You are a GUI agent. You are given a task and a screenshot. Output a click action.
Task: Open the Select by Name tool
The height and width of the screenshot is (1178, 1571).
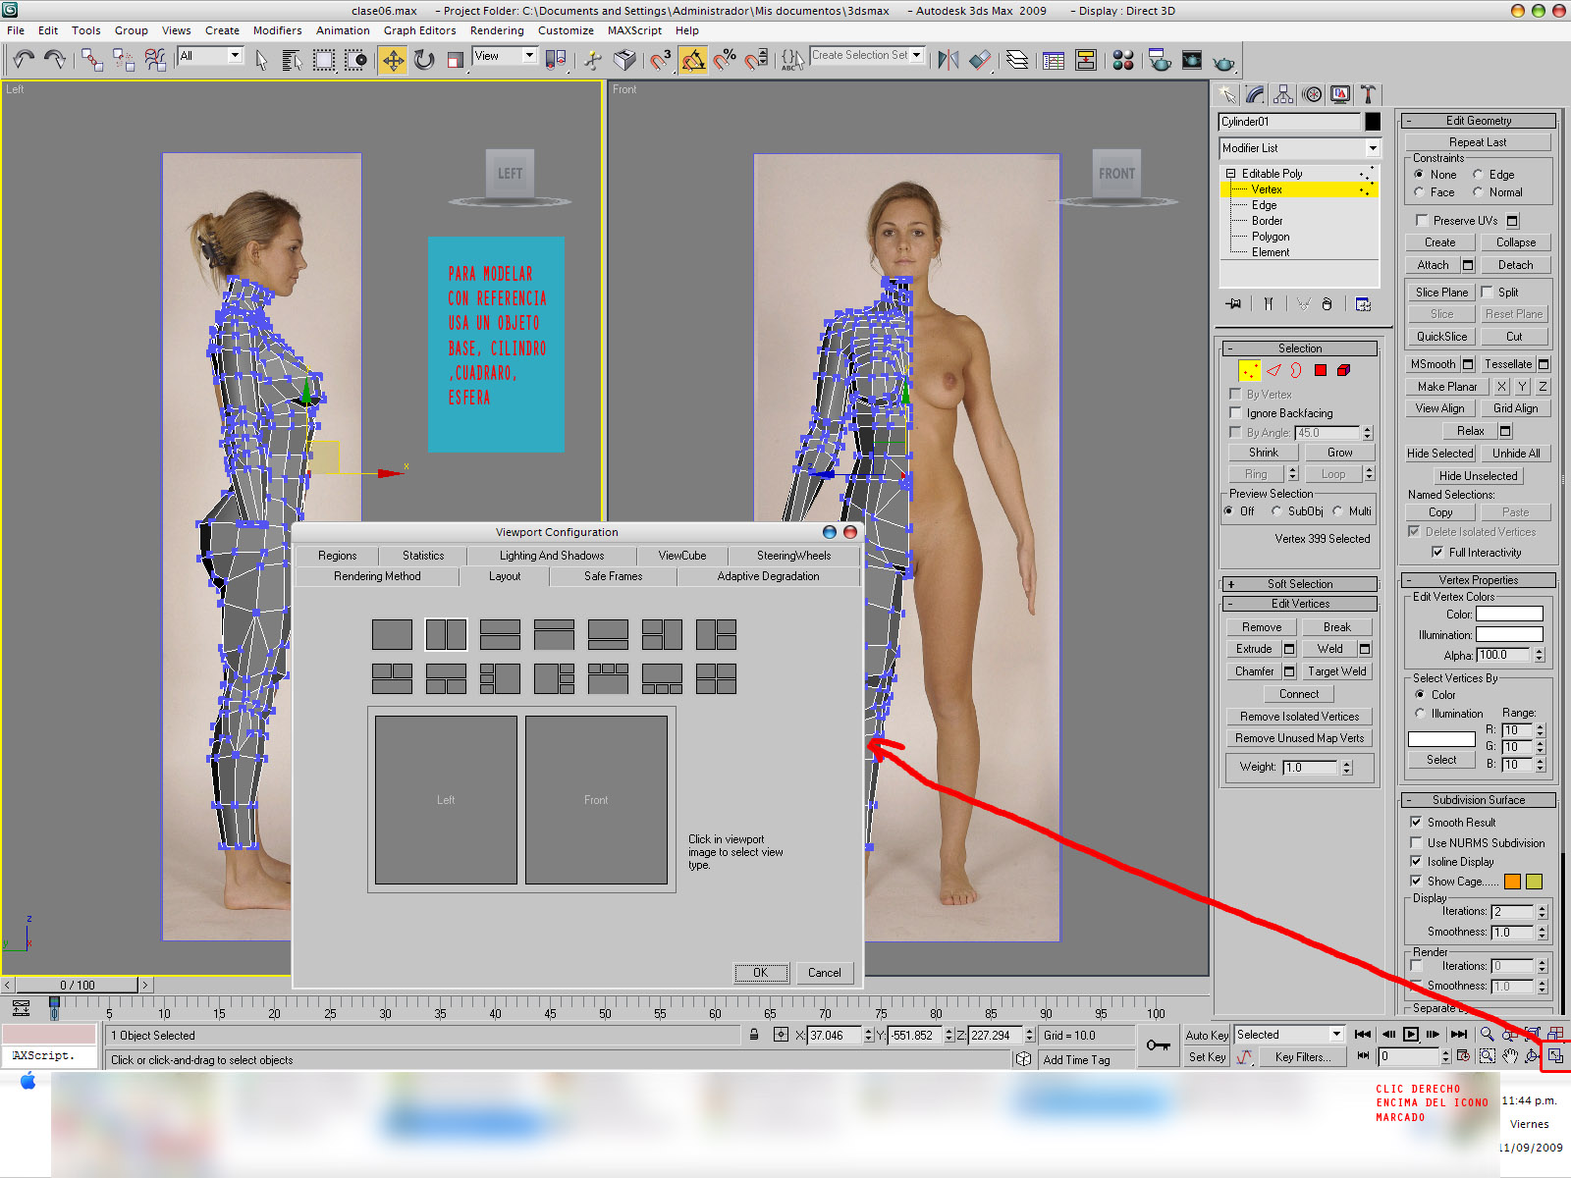click(x=293, y=60)
